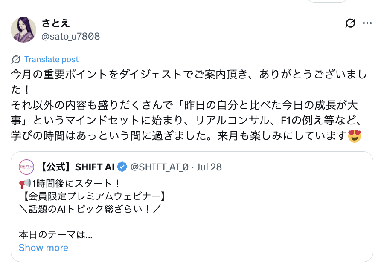Screen dimensions: 384x271
Task: Open the @SHIFT_AI_0 handle
Action: tap(159, 167)
